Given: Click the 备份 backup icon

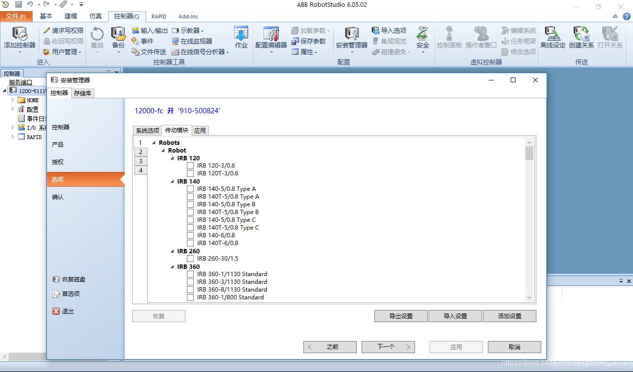Looking at the screenshot, I should coord(118,34).
